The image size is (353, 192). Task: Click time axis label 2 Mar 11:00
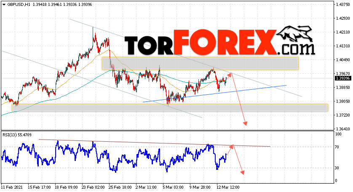[146, 187]
